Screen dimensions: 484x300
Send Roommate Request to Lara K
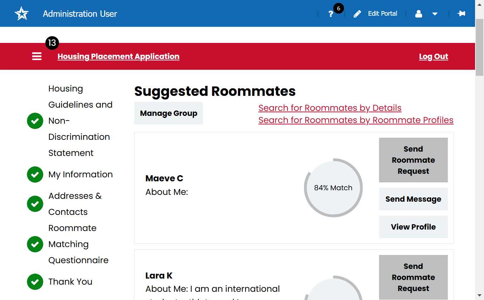(x=413, y=277)
